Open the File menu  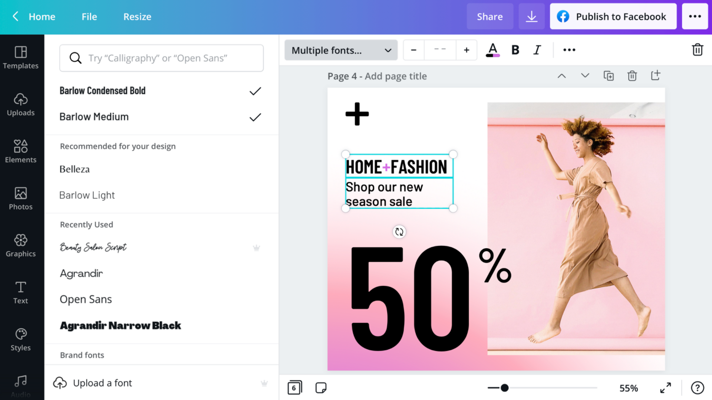(x=89, y=16)
